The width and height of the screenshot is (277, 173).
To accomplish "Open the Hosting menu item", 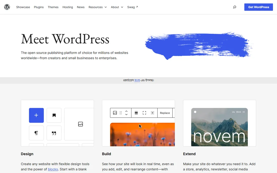I will coord(68,7).
